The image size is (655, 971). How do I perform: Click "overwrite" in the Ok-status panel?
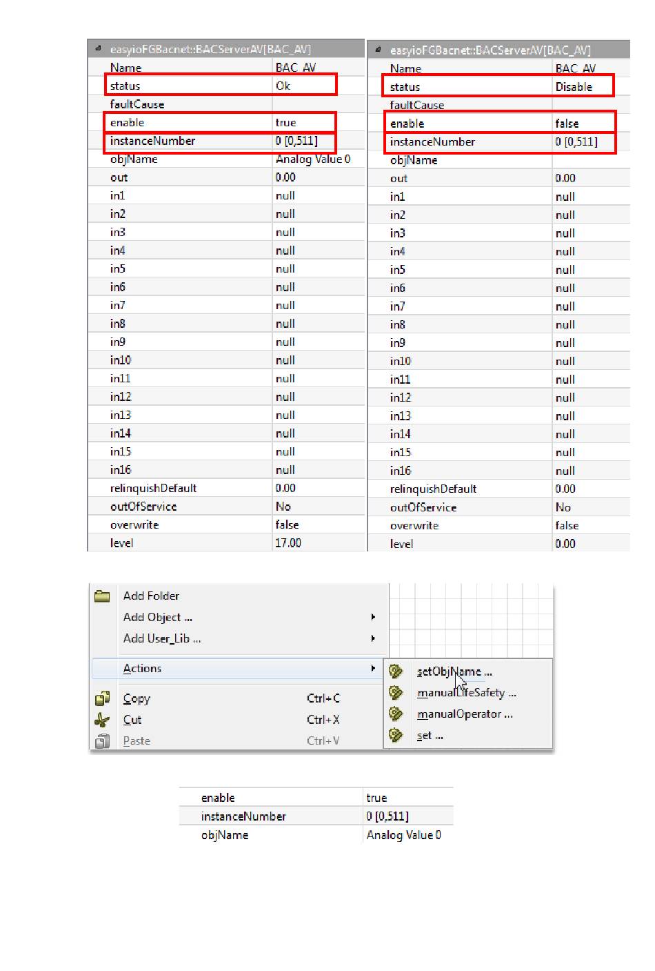[134, 524]
